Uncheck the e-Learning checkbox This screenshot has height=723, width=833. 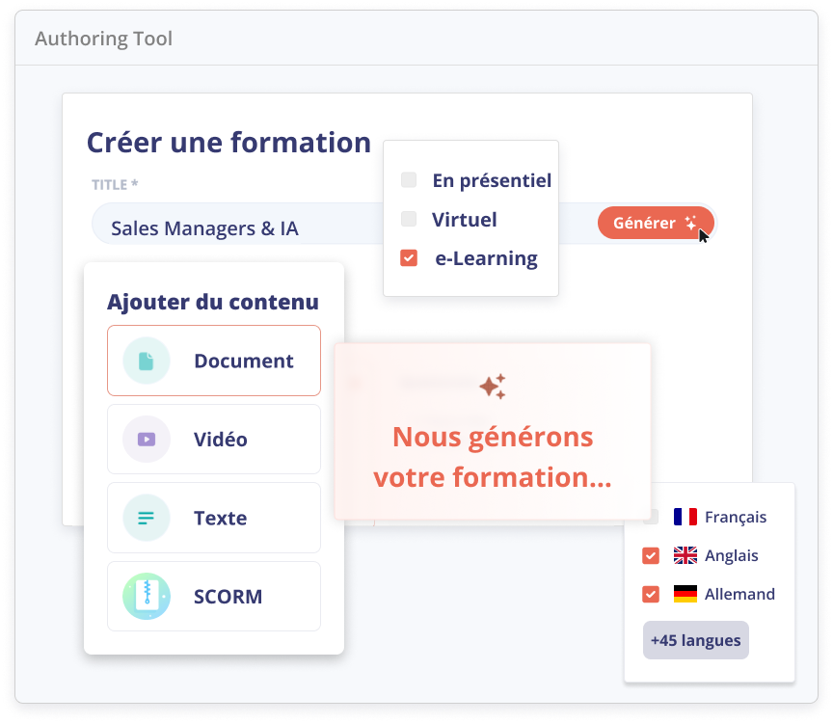[x=409, y=258]
